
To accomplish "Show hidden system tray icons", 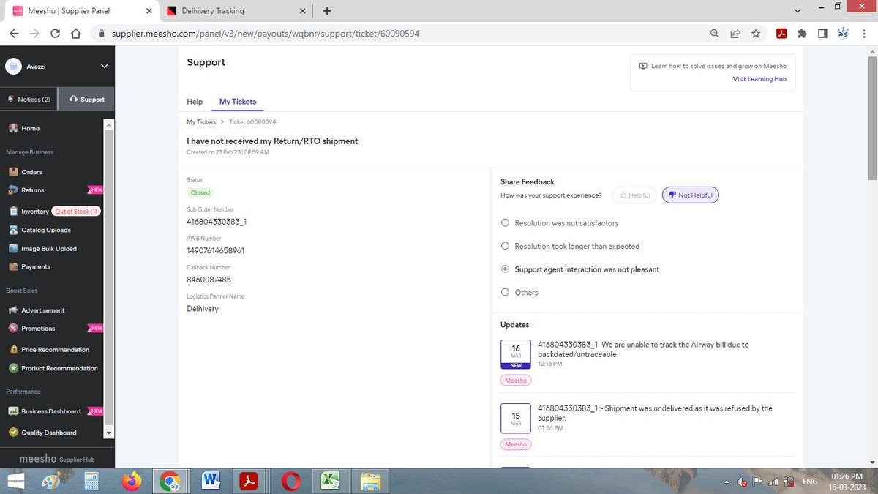I will pyautogui.click(x=726, y=482).
